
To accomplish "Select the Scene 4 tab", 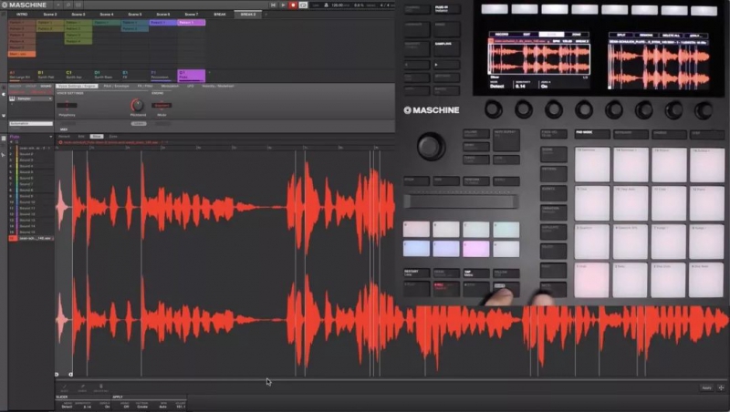I will coord(106,15).
